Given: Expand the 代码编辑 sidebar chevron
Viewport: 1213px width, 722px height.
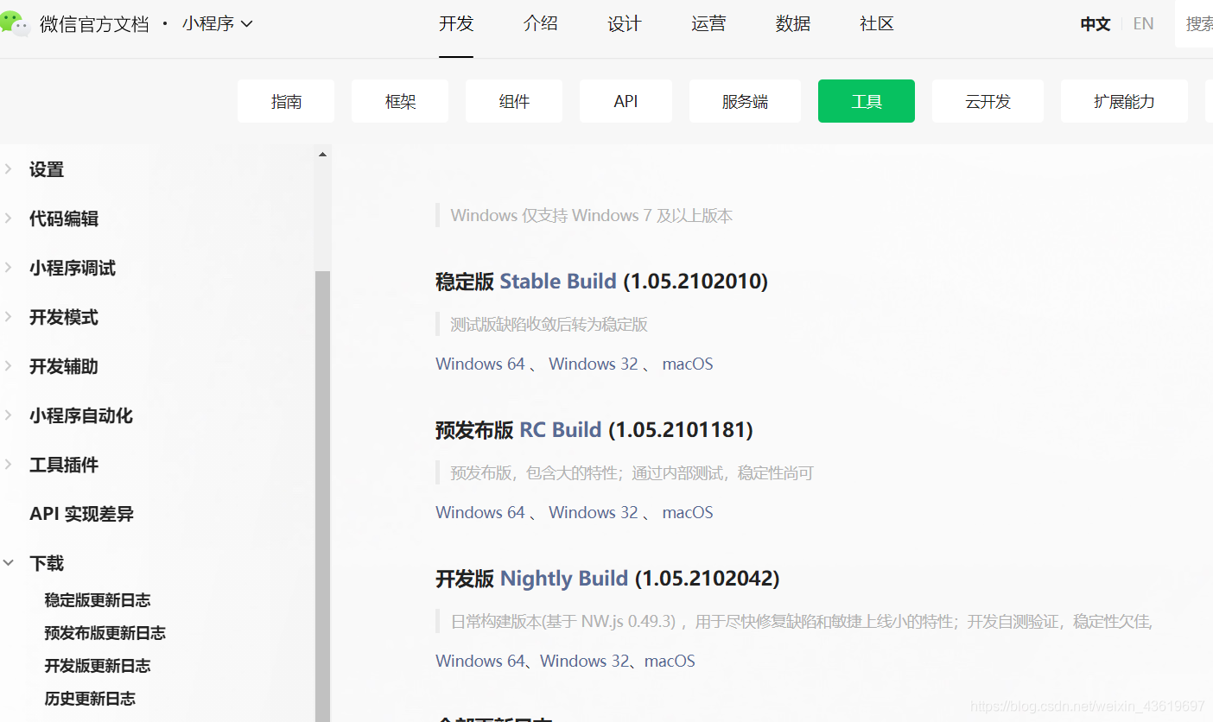Looking at the screenshot, I should click(9, 218).
